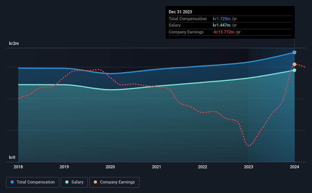Select the 2020 x-axis label
The height and width of the screenshot is (193, 312).
(110, 167)
